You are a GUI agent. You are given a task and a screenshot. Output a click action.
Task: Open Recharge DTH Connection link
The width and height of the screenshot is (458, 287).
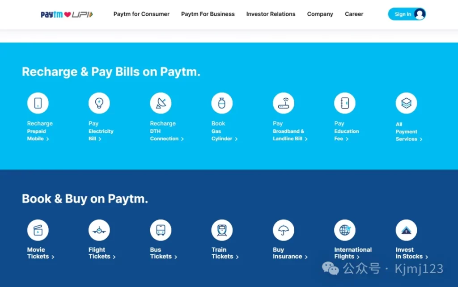click(x=167, y=131)
